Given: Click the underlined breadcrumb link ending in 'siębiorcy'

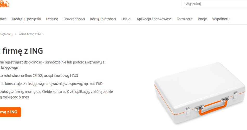Looking at the screenshot, I should [x=6, y=34].
